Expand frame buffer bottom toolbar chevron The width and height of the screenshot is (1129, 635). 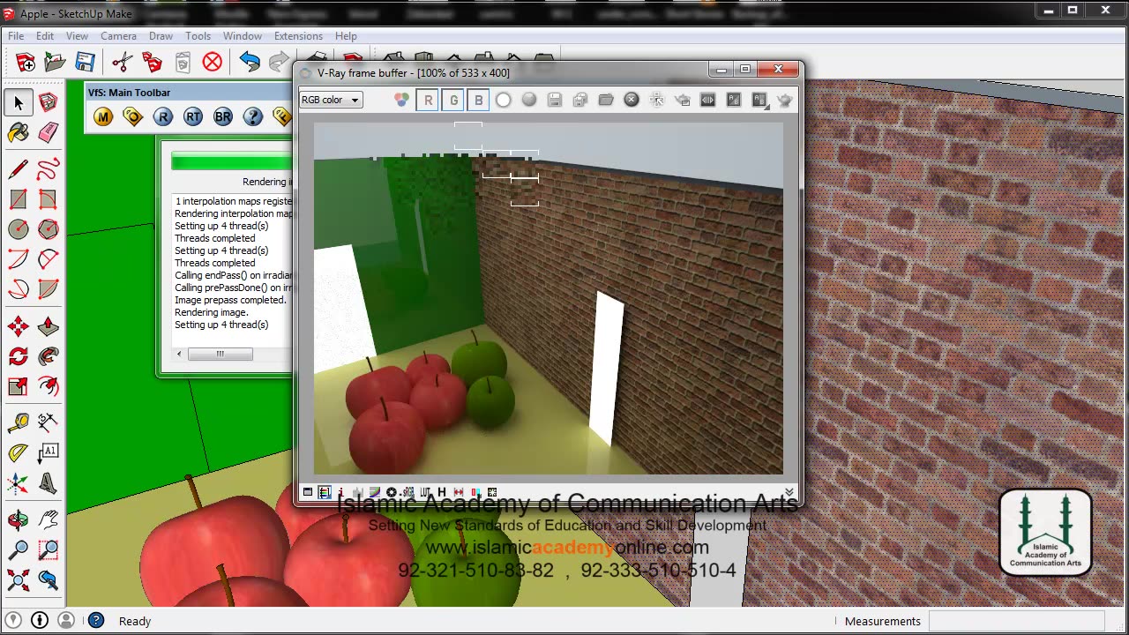pos(789,492)
